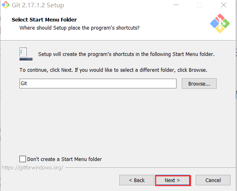Click the dark taskbar strip under the checklist icon
The width and height of the screenshot is (237, 191).
[26, 59]
